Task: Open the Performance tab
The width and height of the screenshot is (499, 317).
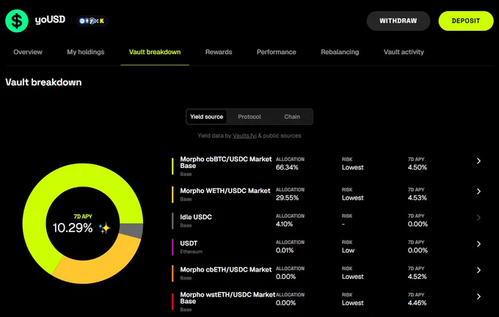Action: tap(276, 52)
